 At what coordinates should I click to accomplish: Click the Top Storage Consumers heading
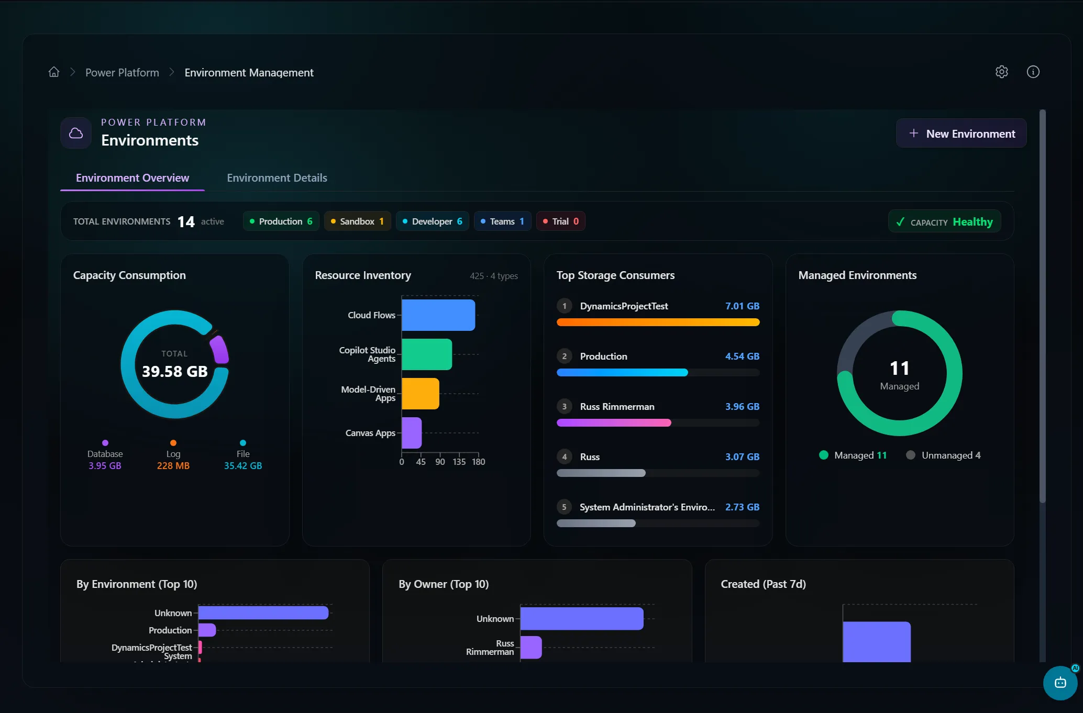tap(615, 275)
